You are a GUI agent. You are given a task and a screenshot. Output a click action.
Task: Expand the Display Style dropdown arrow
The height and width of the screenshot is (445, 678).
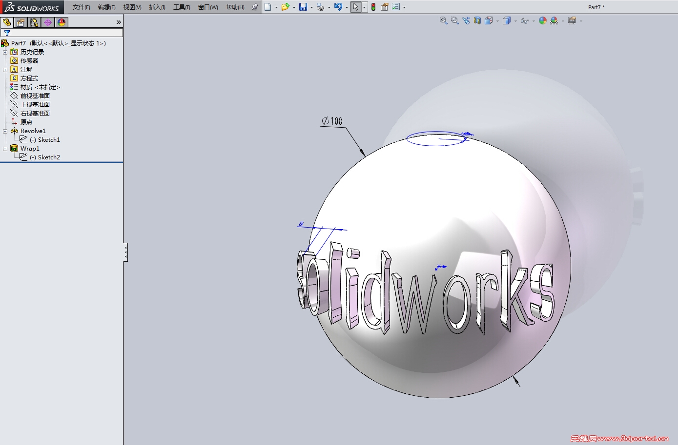[515, 21]
